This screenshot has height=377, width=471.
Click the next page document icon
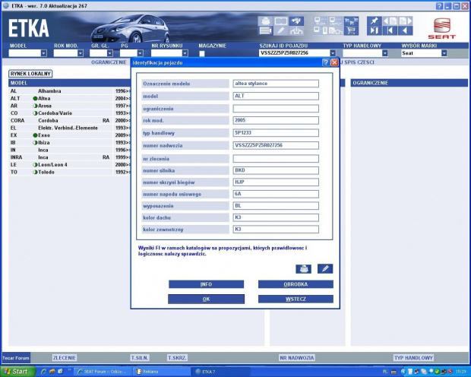click(x=406, y=21)
